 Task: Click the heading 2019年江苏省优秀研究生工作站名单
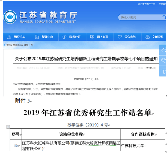87,113
